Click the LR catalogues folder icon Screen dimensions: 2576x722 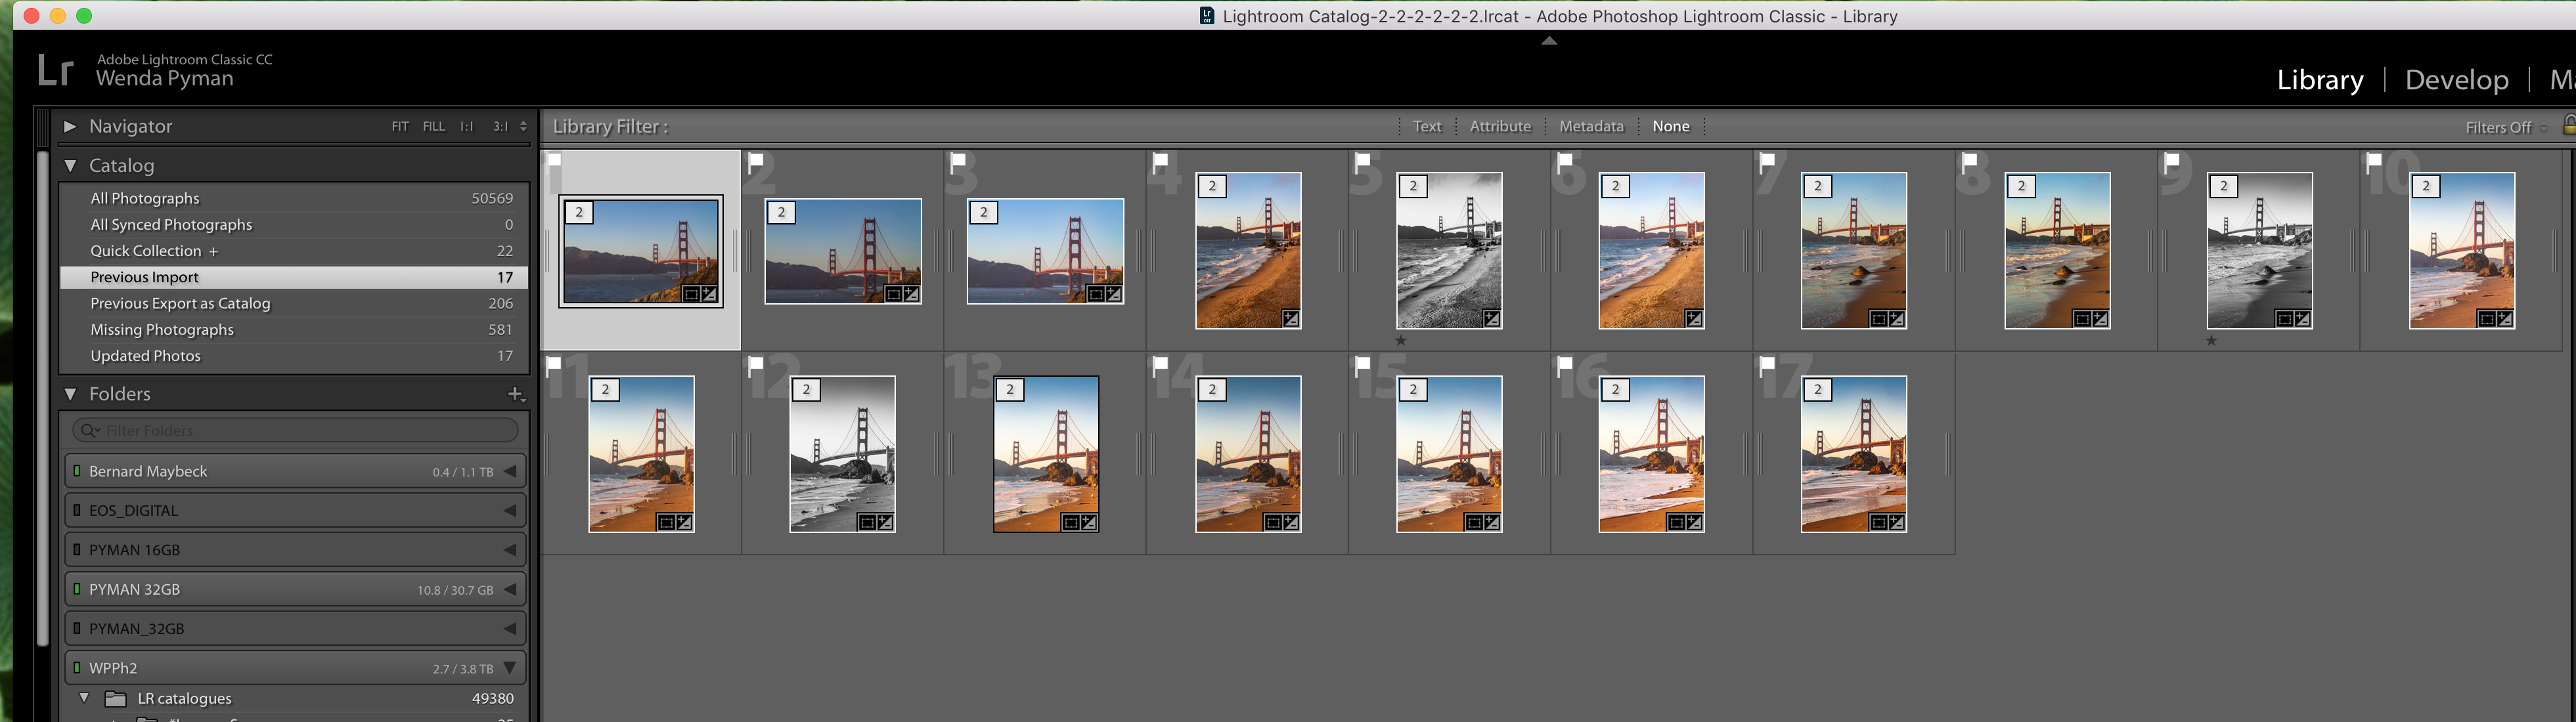point(115,699)
